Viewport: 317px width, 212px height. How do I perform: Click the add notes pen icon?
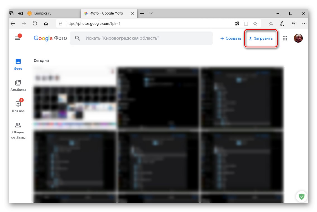(282, 24)
